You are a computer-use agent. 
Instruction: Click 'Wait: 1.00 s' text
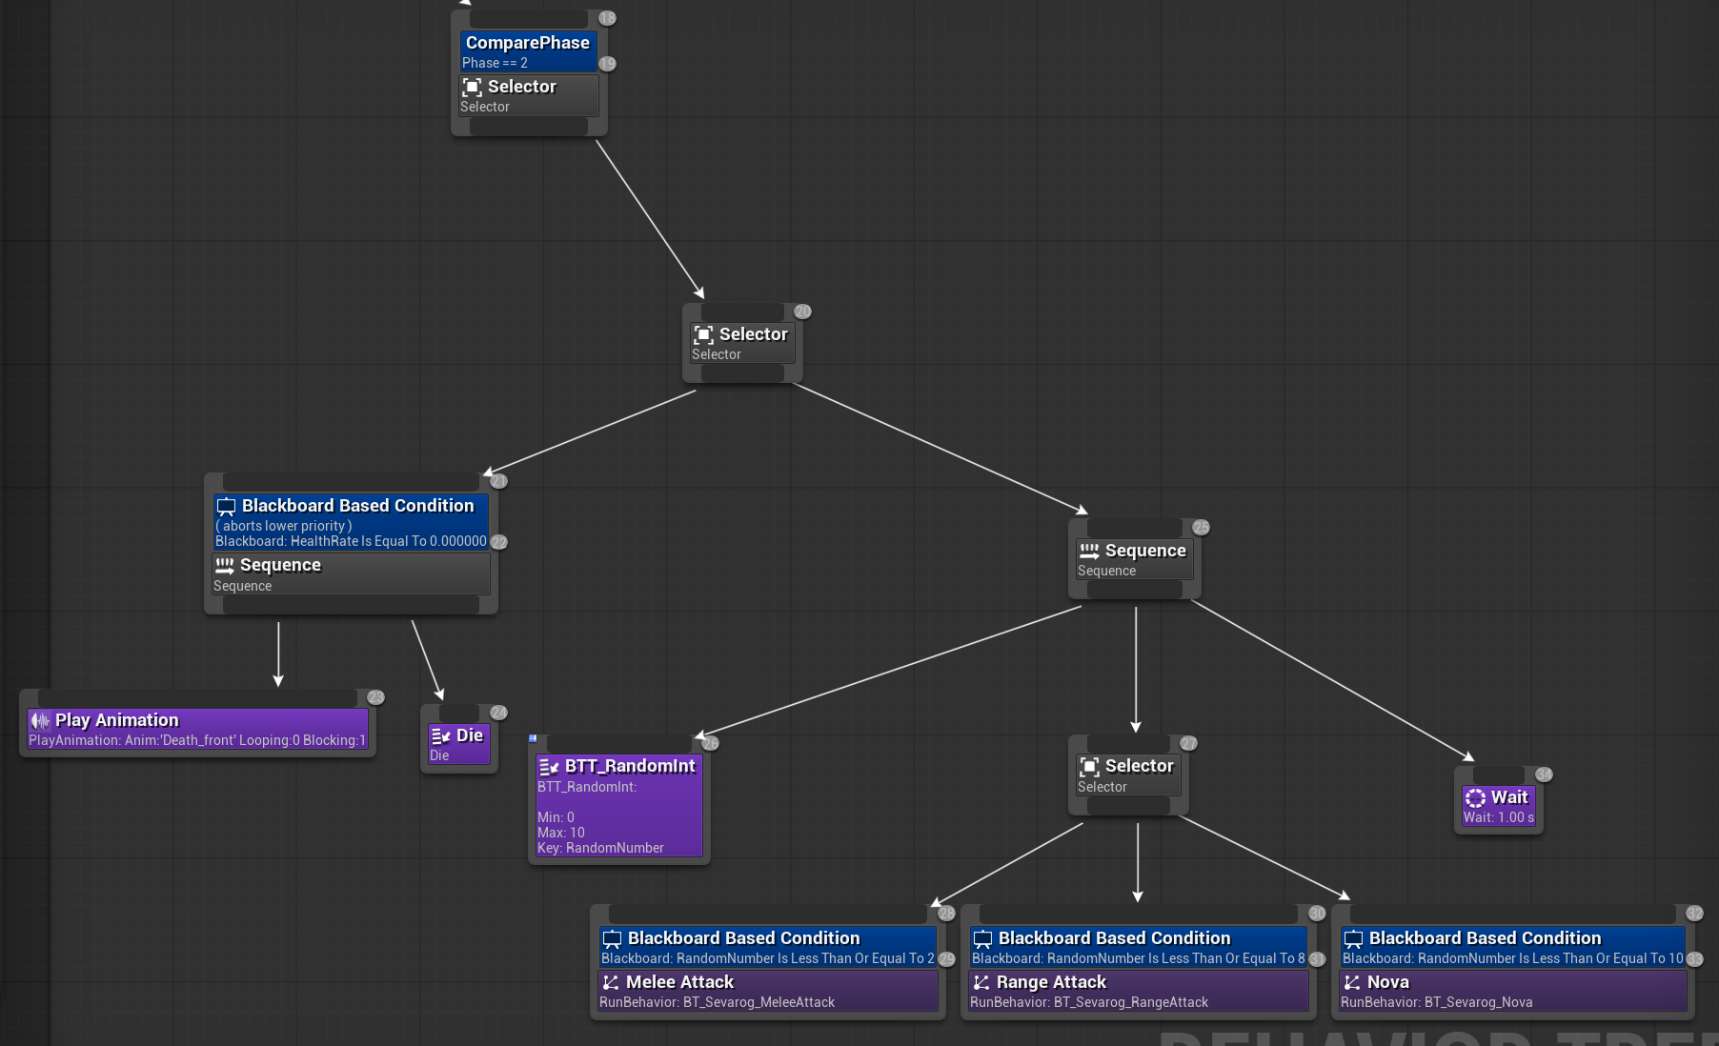point(1499,817)
